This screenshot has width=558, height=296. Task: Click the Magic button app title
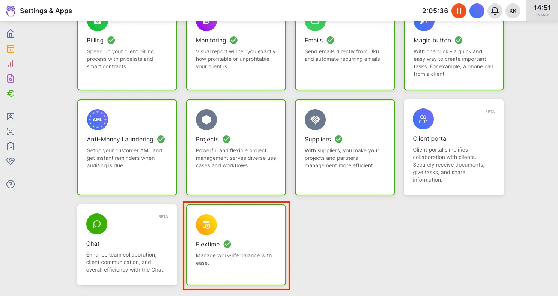click(x=432, y=40)
